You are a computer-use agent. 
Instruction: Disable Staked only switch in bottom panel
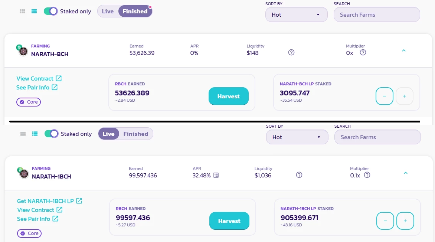51,134
